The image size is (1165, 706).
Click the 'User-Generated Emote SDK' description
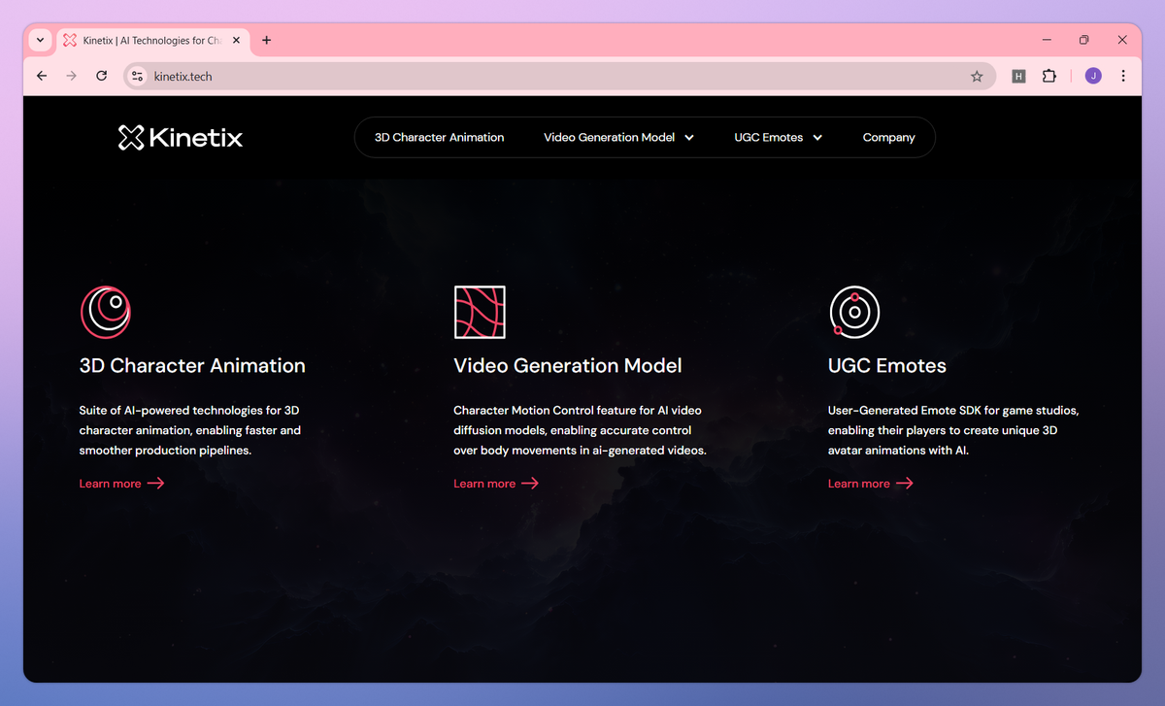(x=953, y=430)
